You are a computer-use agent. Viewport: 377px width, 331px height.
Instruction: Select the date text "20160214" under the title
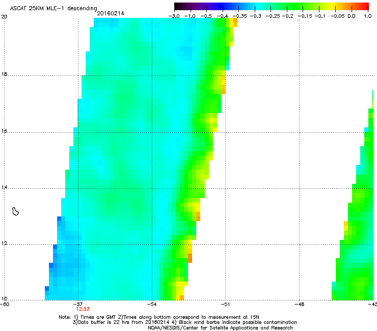[x=111, y=13]
